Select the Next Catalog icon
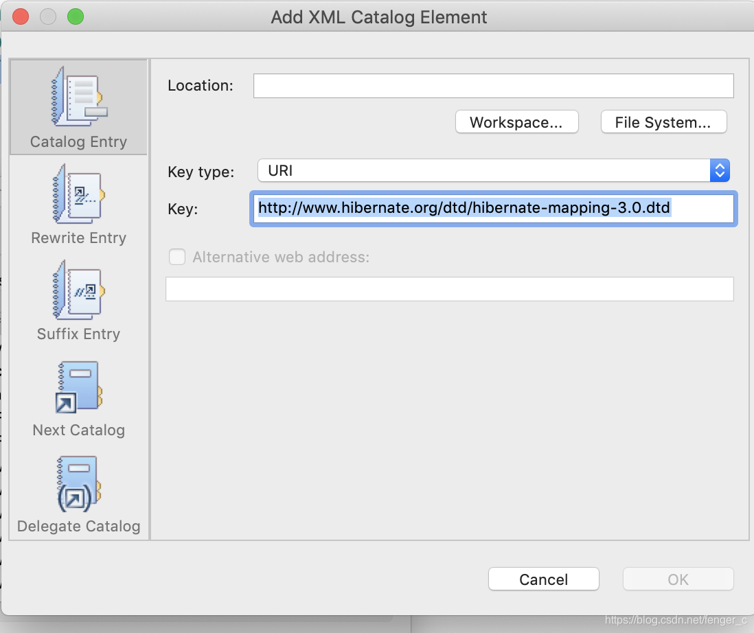 (x=79, y=387)
